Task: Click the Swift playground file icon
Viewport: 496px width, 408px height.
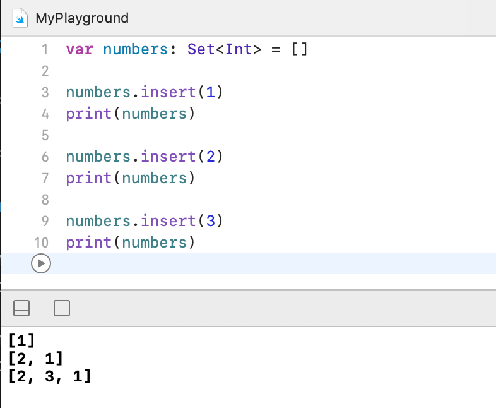Action: [x=21, y=17]
